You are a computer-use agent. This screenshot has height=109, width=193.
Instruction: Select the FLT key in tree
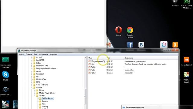38,77
